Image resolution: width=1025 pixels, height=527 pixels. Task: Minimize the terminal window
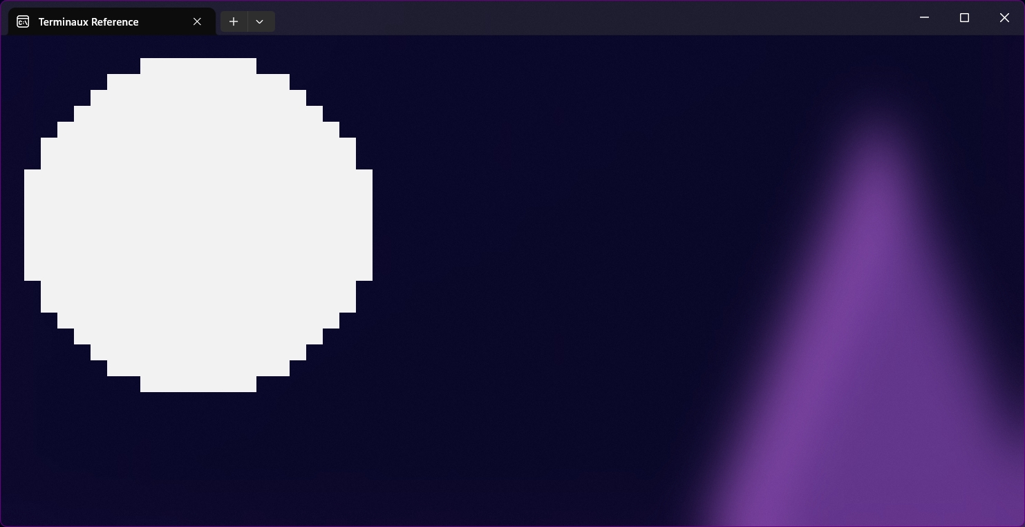(924, 17)
